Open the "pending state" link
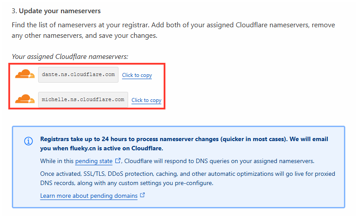Image resolution: width=358 pixels, height=218 pixels. [94, 161]
